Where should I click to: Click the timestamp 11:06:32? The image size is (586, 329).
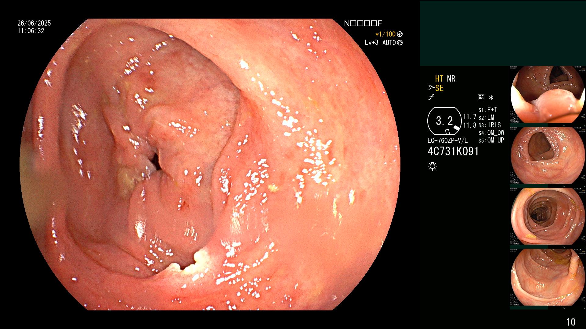coord(31,31)
